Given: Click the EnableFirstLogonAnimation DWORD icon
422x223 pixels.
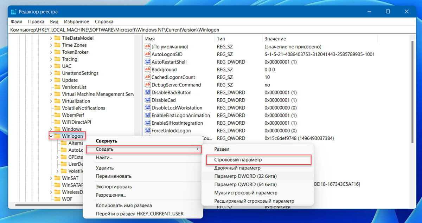Looking at the screenshot, I should click(148, 116).
